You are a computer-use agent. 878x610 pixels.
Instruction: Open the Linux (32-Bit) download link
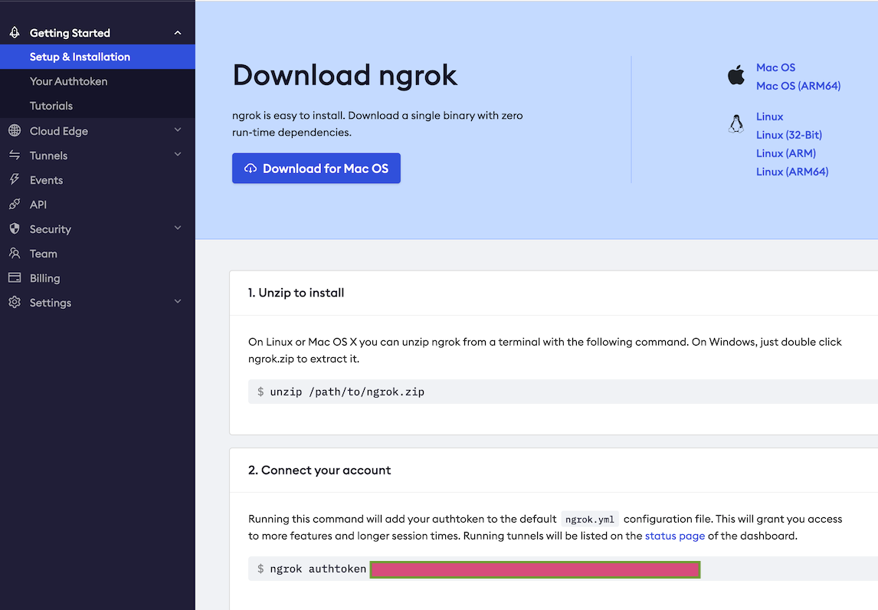tap(789, 135)
